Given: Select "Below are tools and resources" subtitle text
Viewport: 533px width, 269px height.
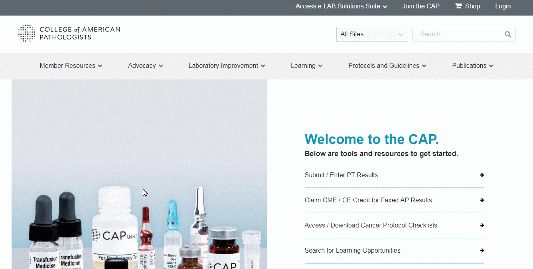Looking at the screenshot, I should pyautogui.click(x=381, y=154).
